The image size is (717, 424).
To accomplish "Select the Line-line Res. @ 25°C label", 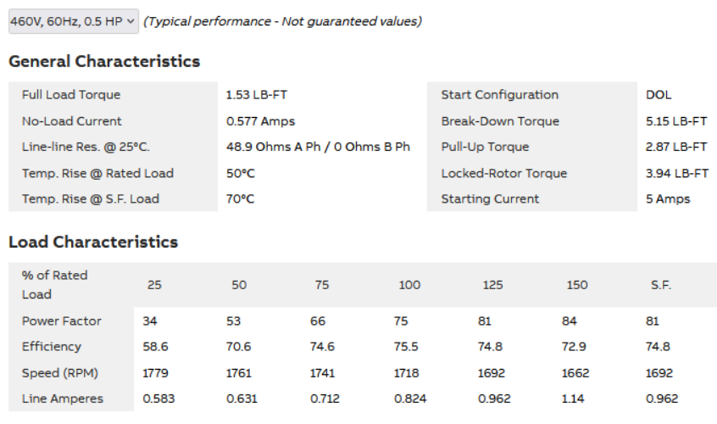I will point(86,147).
